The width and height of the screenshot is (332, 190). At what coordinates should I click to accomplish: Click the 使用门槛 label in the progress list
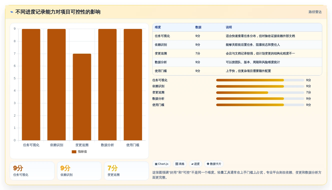click(158, 105)
